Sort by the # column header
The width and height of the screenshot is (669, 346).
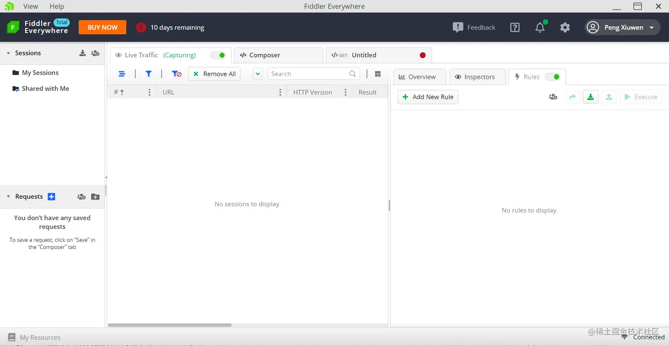(119, 92)
